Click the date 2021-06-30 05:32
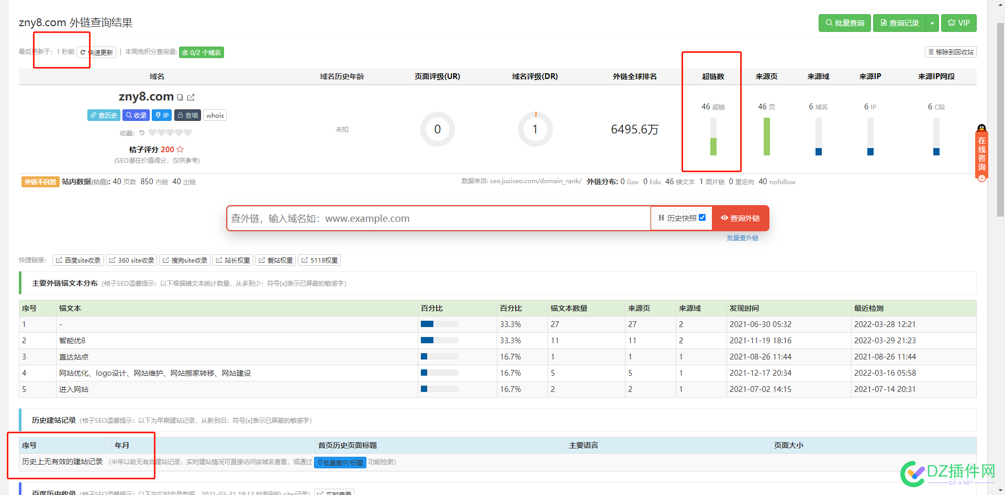Image resolution: width=1005 pixels, height=495 pixels. pyautogui.click(x=761, y=324)
